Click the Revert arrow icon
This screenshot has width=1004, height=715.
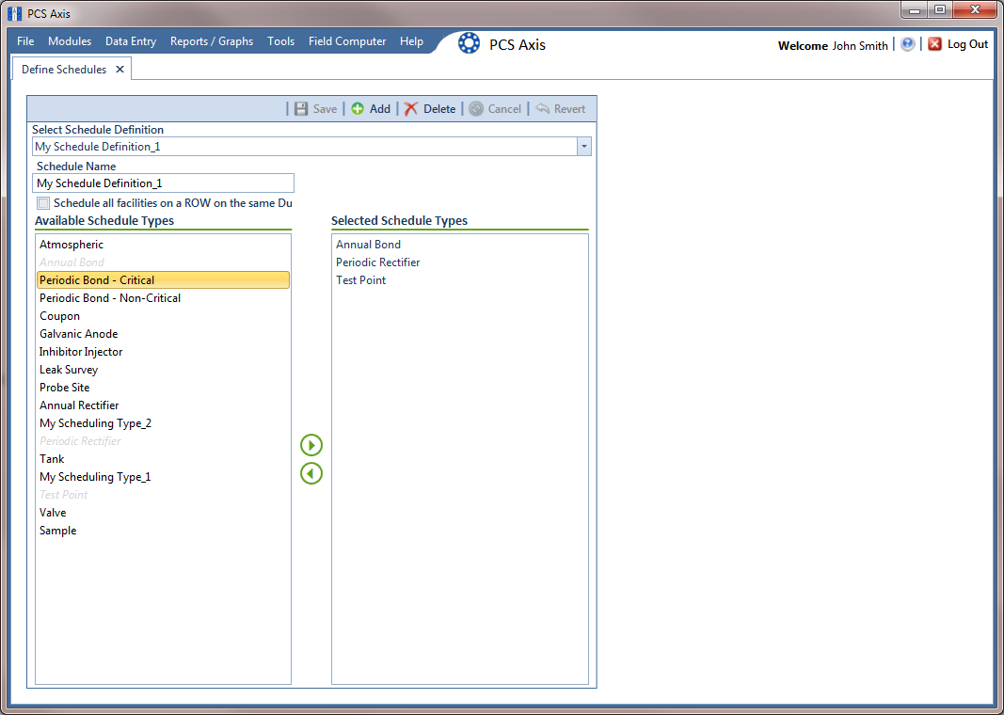tap(542, 108)
